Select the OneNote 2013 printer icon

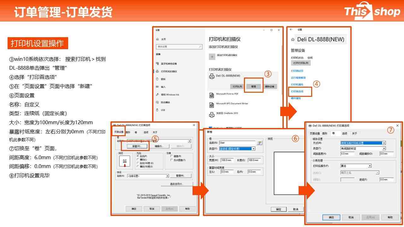point(212,114)
